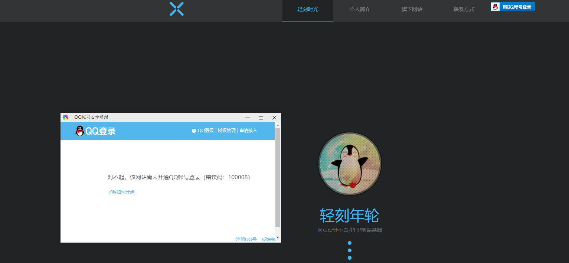The height and width of the screenshot is (263, 569).
Task: Open the 申请接入 link
Action: [248, 131]
